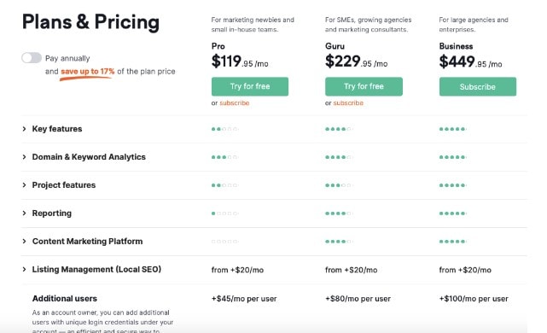This screenshot has height=333, width=547.
Task: Click Subscribe button for Business plan
Action: (478, 86)
